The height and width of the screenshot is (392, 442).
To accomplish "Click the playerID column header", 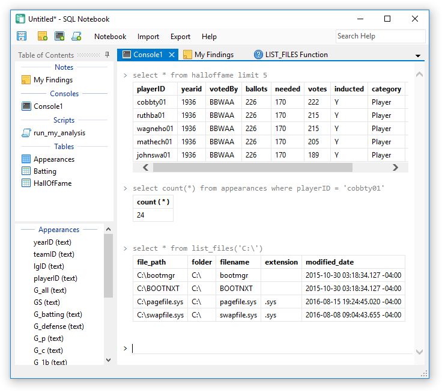I will (x=155, y=89).
